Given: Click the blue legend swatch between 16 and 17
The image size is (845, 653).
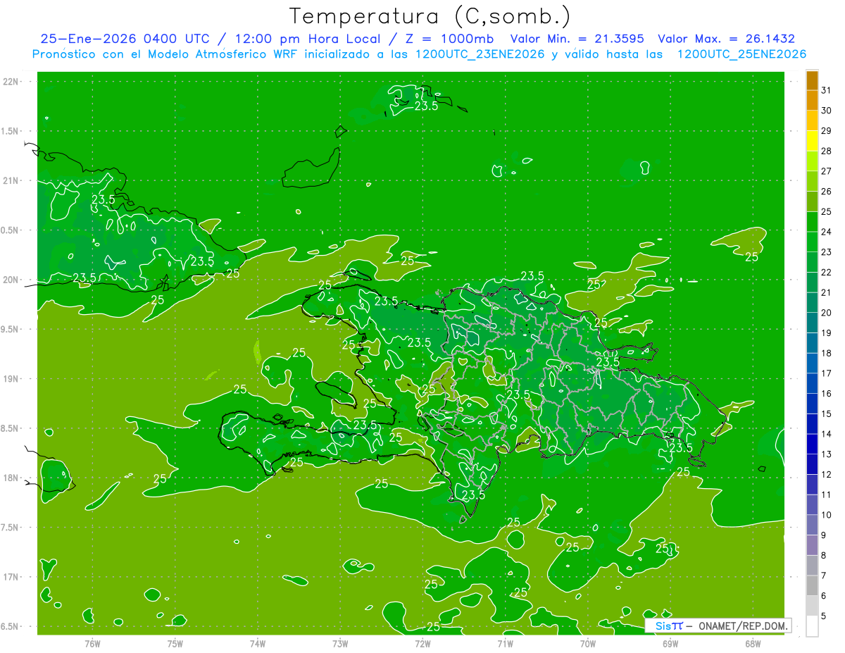Looking at the screenshot, I should pos(812,383).
